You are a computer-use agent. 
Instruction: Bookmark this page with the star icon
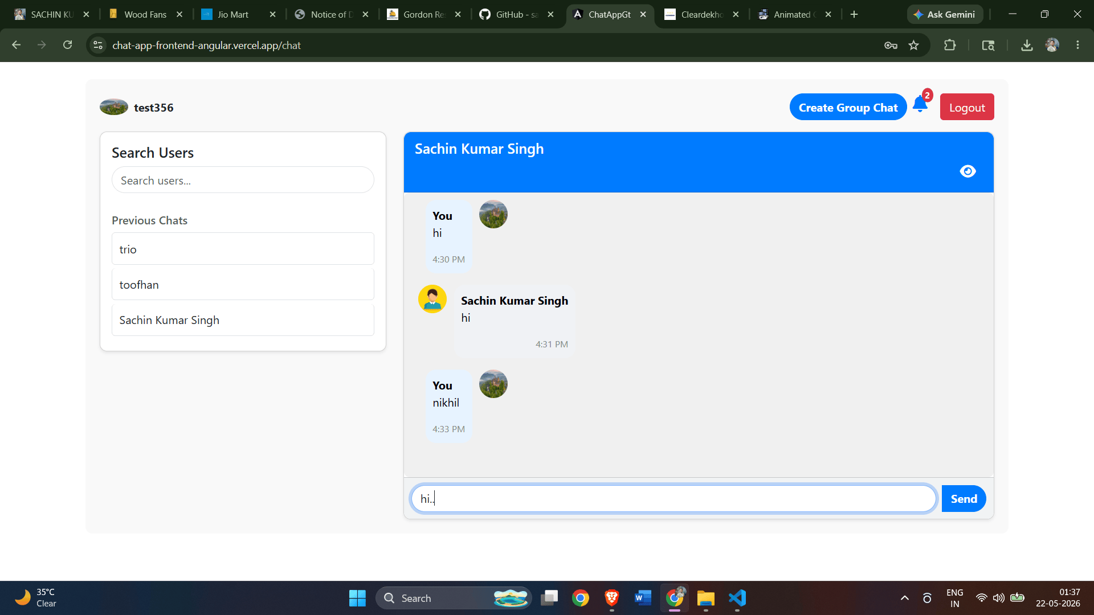point(914,45)
